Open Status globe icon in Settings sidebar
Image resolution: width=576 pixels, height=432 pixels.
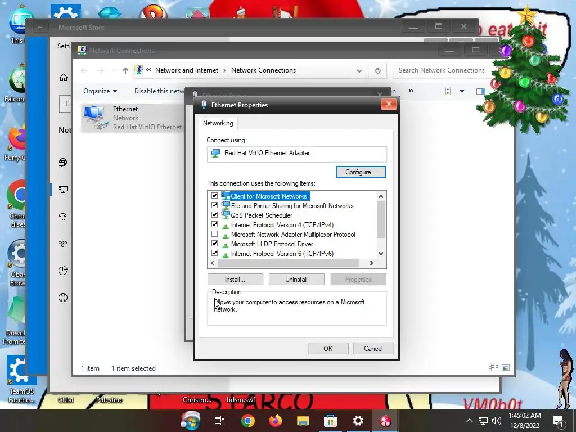tap(63, 163)
